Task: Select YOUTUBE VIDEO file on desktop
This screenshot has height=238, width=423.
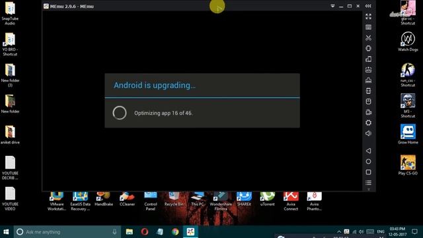Action: click(10, 199)
